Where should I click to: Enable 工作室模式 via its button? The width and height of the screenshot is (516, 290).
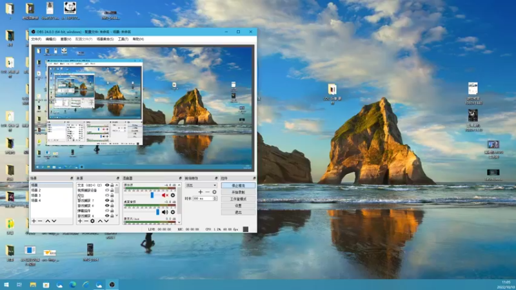click(x=238, y=199)
